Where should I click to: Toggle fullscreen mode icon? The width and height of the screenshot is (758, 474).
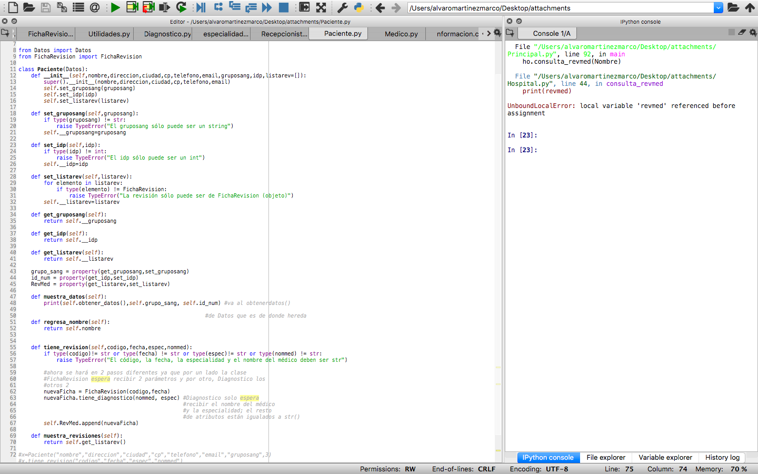point(321,7)
